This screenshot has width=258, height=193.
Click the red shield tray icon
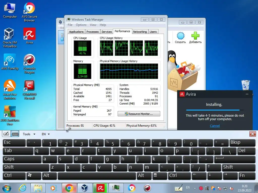[x=201, y=188]
